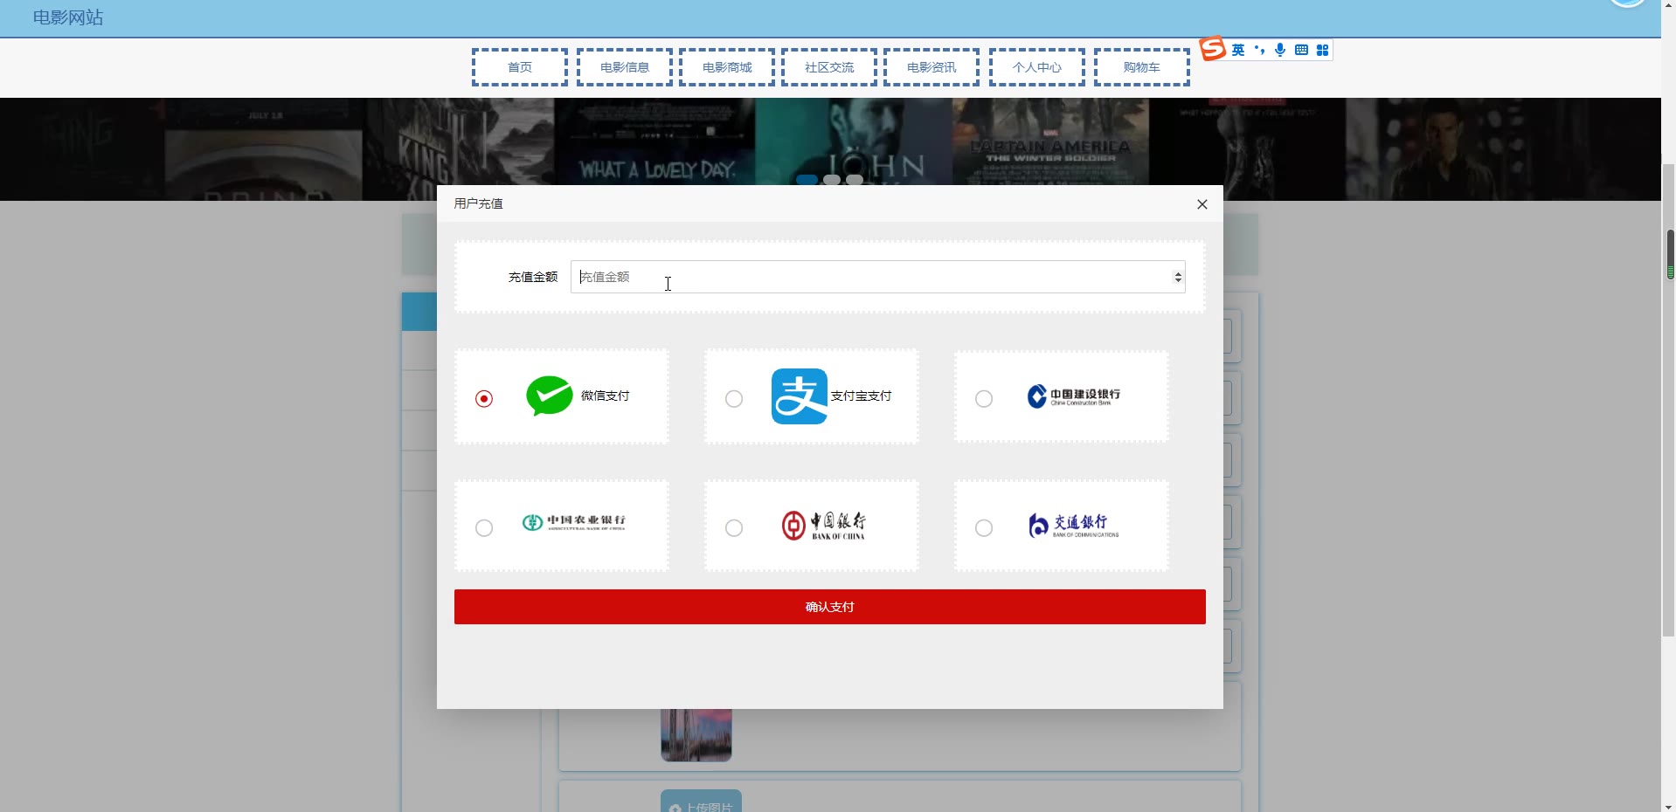Click the Bank of China logo
This screenshot has height=812, width=1676.
(x=824, y=526)
